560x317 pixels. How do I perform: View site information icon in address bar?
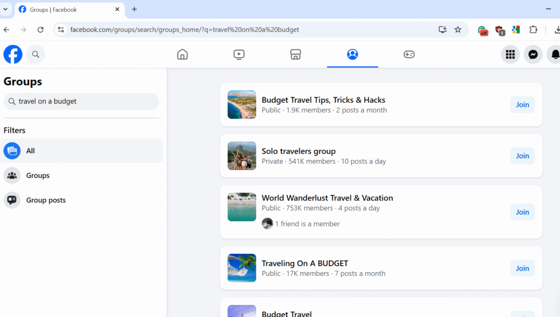tap(61, 30)
